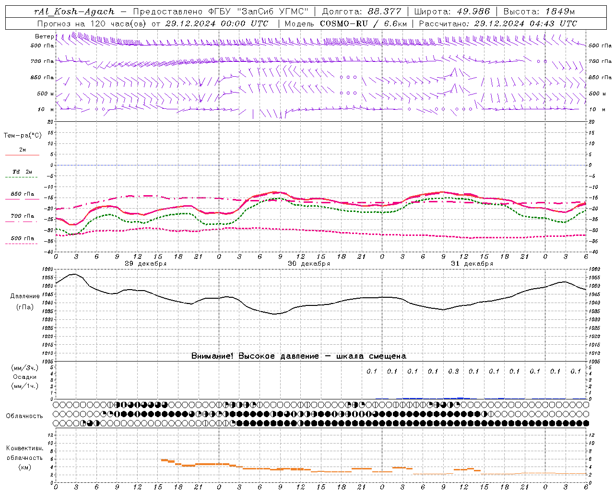Click the date label 31 декабря
The height and width of the screenshot is (491, 614).
point(472,264)
